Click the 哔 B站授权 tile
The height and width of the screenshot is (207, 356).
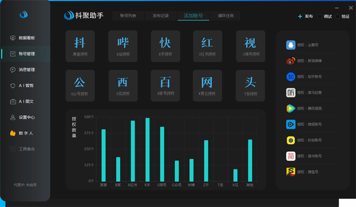click(123, 46)
